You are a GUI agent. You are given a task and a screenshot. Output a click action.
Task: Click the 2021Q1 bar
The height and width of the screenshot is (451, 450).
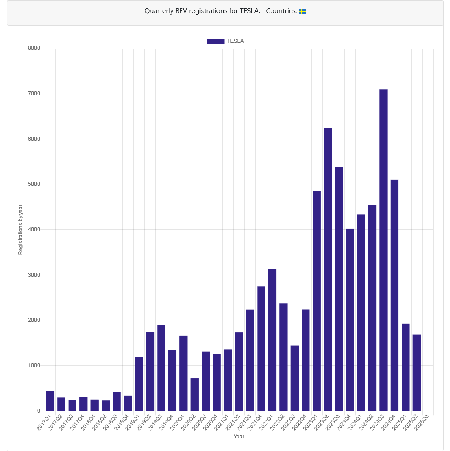(228, 380)
